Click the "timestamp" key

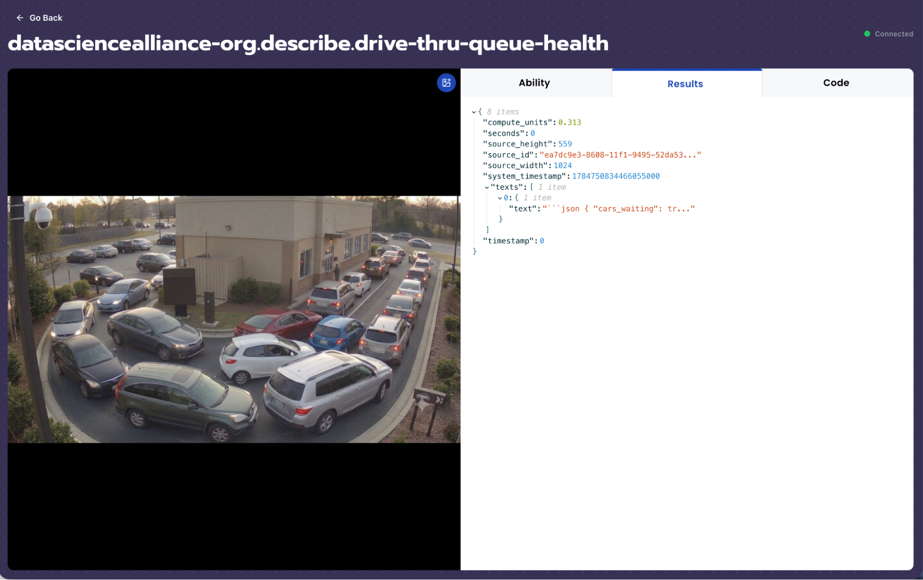coord(508,241)
